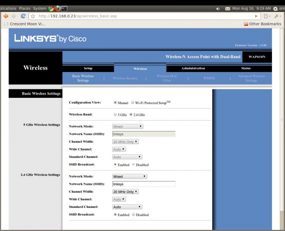Open the wrench settings menu
Viewport: 285px width, 231px height.
point(277,16)
